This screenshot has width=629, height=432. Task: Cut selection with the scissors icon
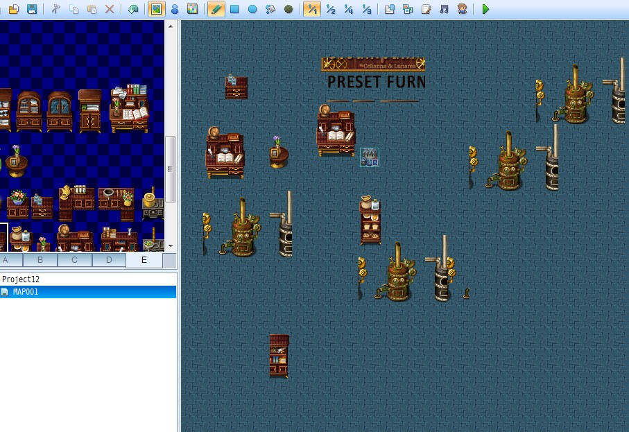(55, 9)
